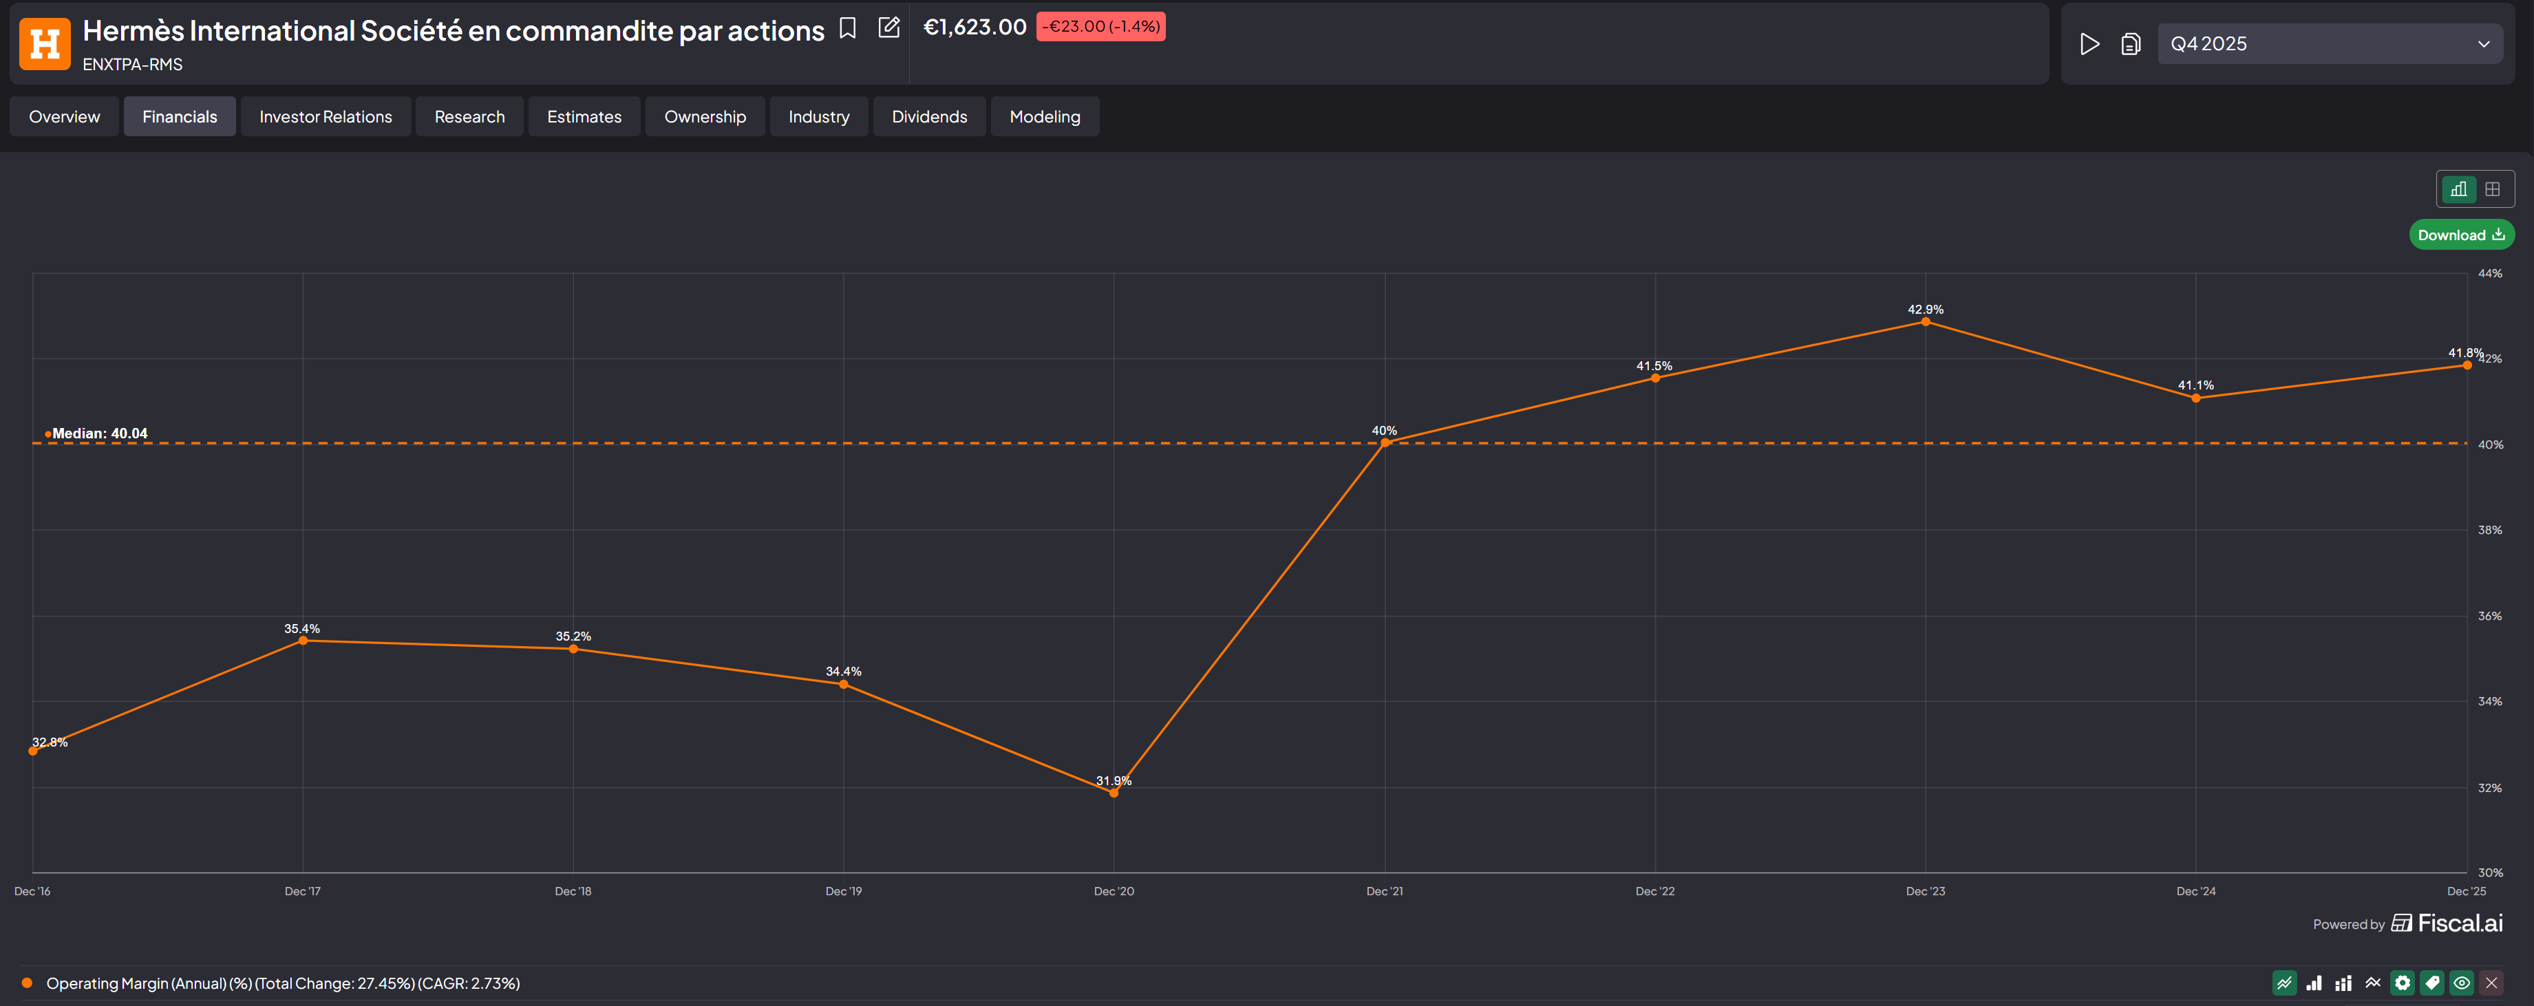Click the green Download button
2534x1006 pixels.
[2460, 235]
